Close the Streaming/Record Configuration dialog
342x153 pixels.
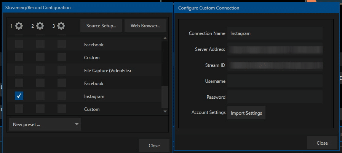click(x=154, y=146)
